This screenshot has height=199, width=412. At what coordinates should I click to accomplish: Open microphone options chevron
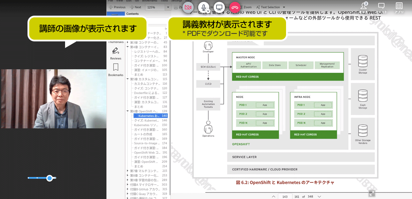tap(208, 11)
